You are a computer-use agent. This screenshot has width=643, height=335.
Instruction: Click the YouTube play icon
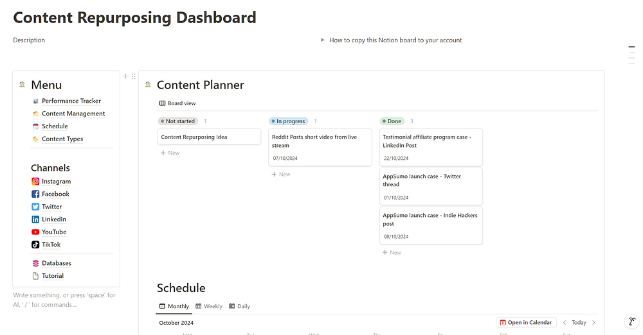[x=36, y=232]
